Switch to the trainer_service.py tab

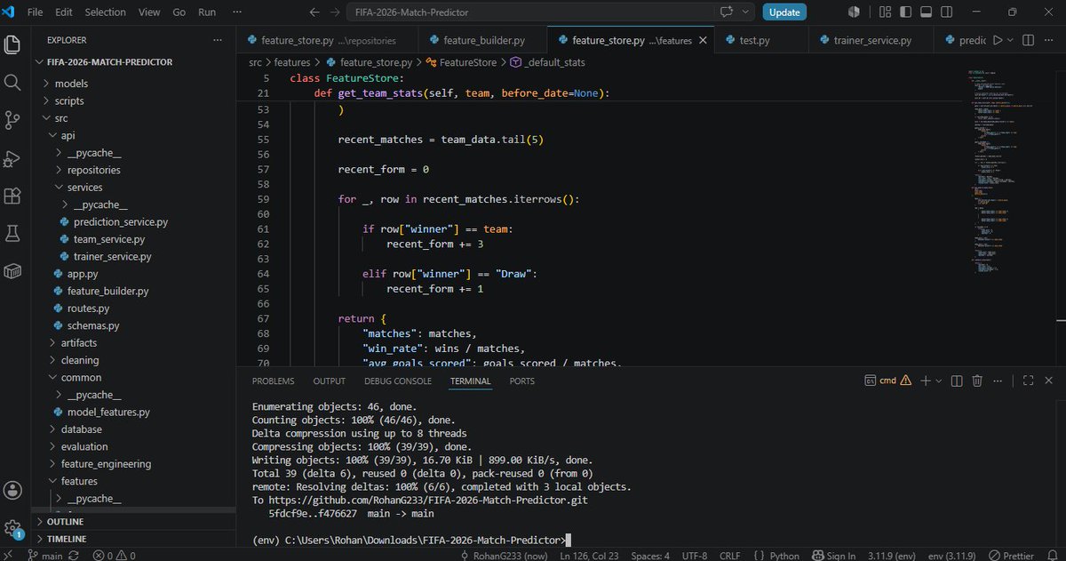coord(872,40)
